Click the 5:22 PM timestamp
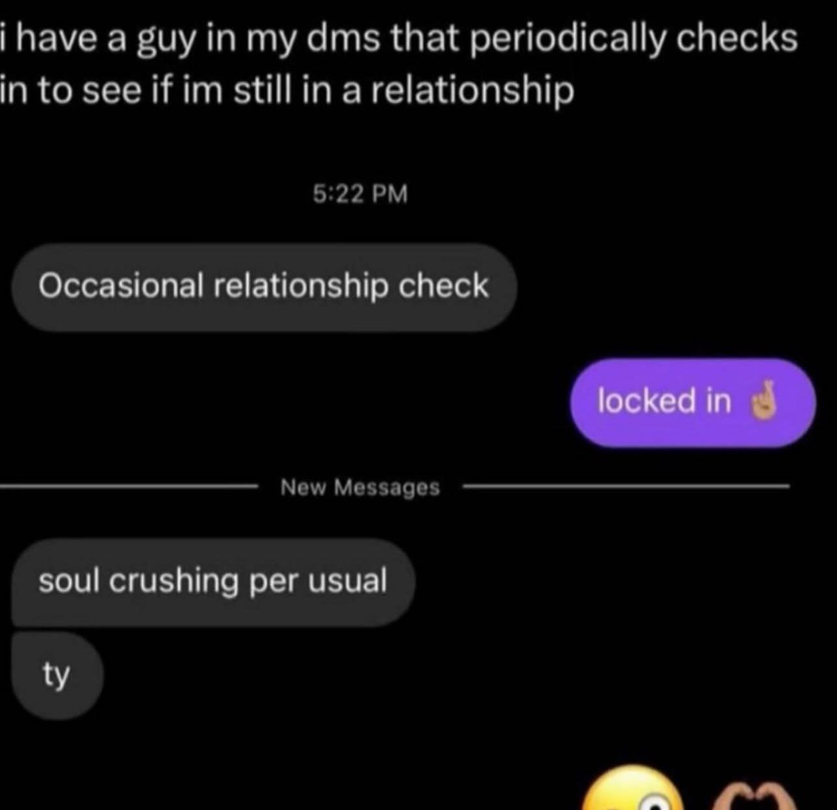The image size is (837, 810). 360,194
